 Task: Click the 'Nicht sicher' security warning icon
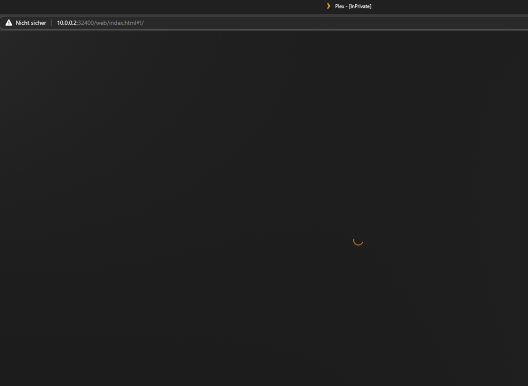pyautogui.click(x=9, y=23)
